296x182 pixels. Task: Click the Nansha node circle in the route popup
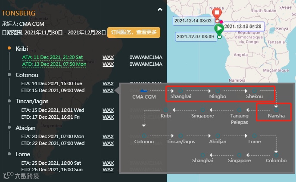point(276,110)
